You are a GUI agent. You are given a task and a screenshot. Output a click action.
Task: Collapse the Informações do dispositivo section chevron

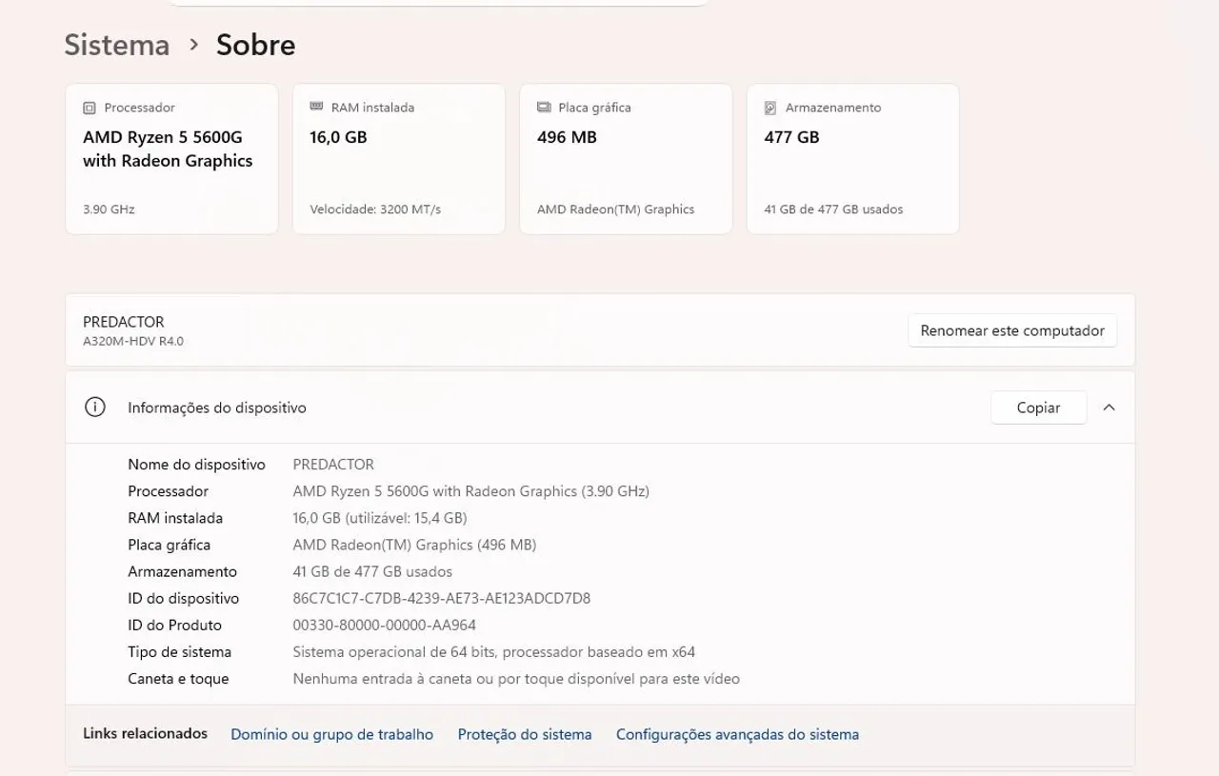(1109, 408)
